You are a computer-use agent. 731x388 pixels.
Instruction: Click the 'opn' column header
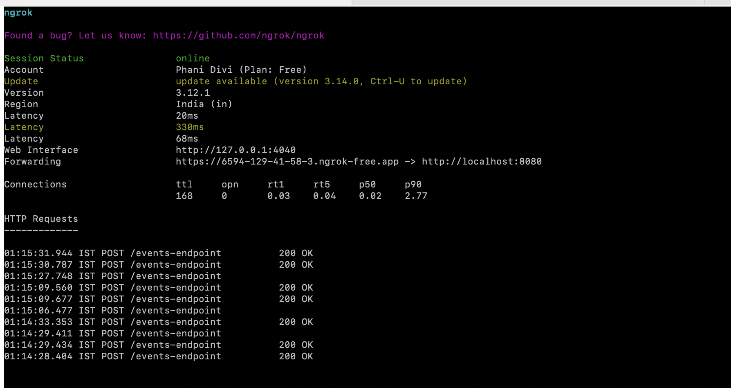[230, 185]
